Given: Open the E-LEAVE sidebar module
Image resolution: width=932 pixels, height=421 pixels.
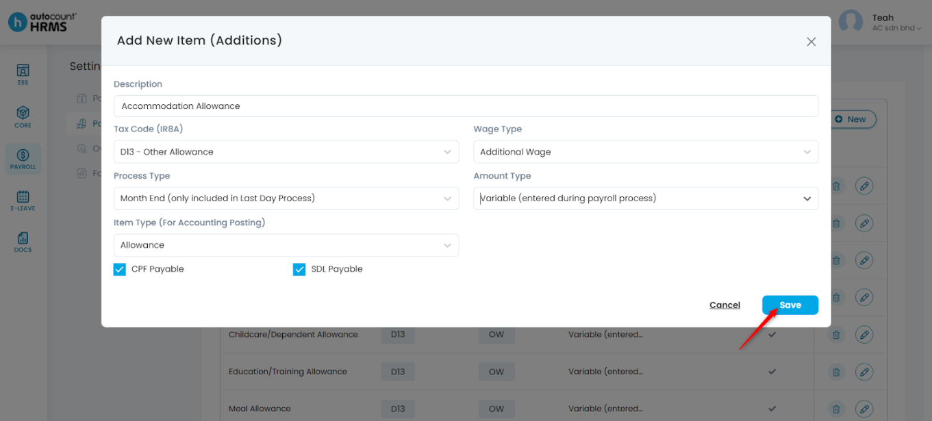Looking at the screenshot, I should click(23, 201).
